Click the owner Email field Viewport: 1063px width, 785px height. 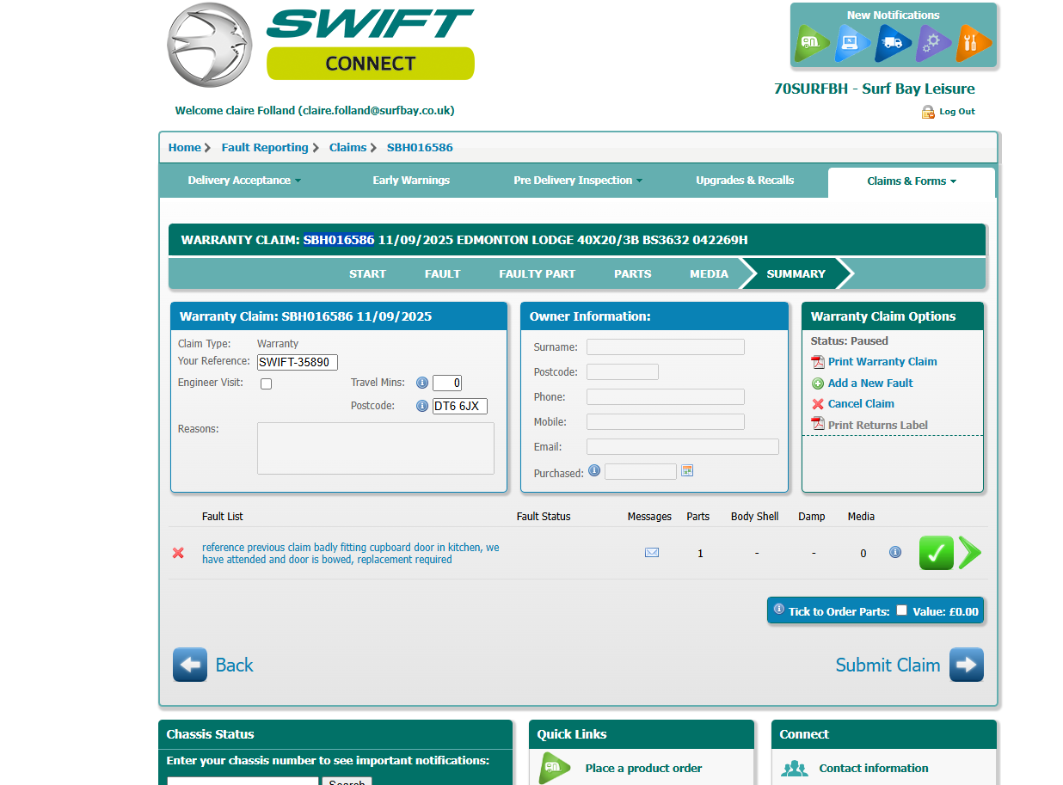(683, 447)
